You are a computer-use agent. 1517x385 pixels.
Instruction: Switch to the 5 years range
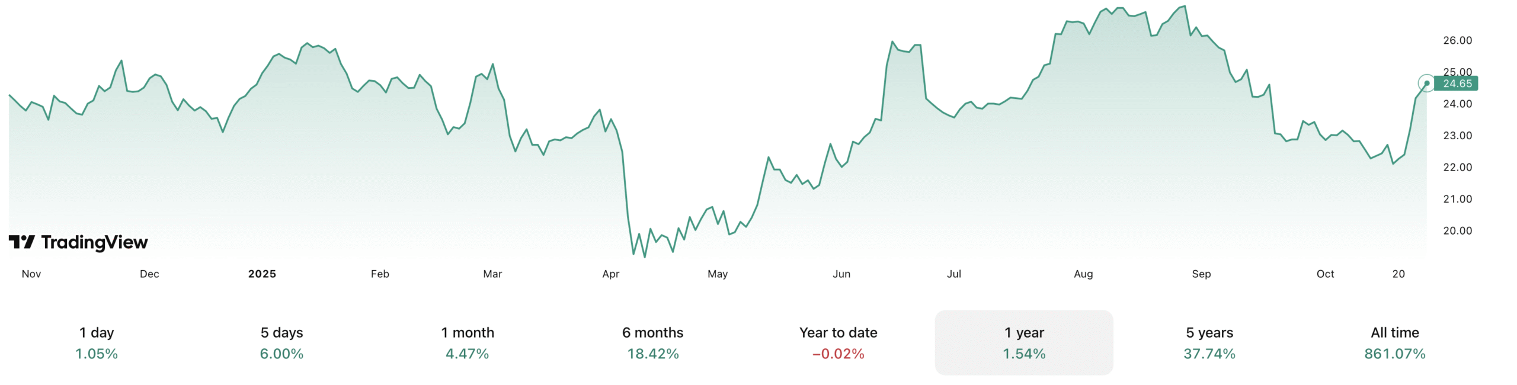tap(1209, 342)
